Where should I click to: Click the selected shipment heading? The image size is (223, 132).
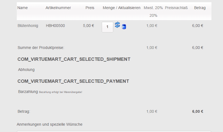pos(74,59)
